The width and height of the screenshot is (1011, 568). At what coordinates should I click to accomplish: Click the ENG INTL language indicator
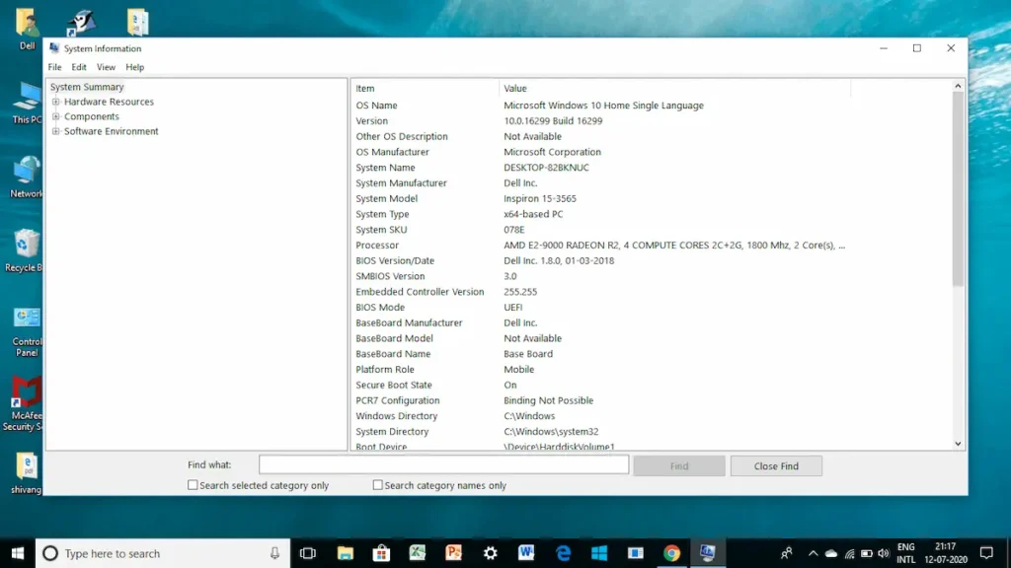point(906,553)
